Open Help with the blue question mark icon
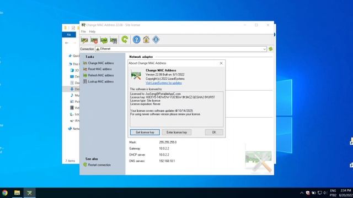 click(x=136, y=40)
